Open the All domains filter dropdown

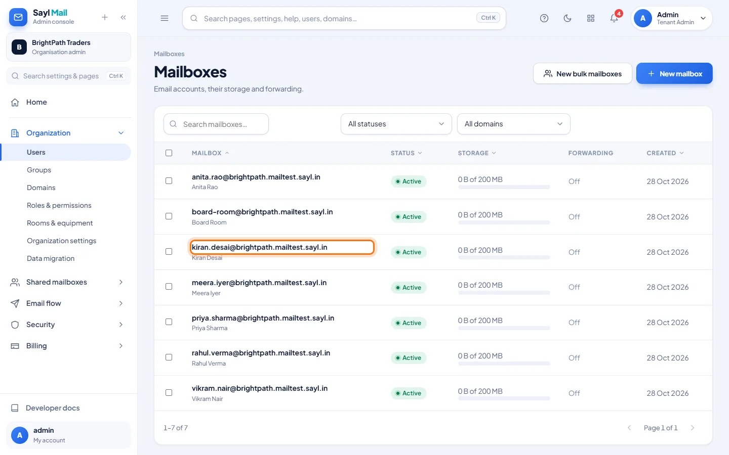point(514,124)
